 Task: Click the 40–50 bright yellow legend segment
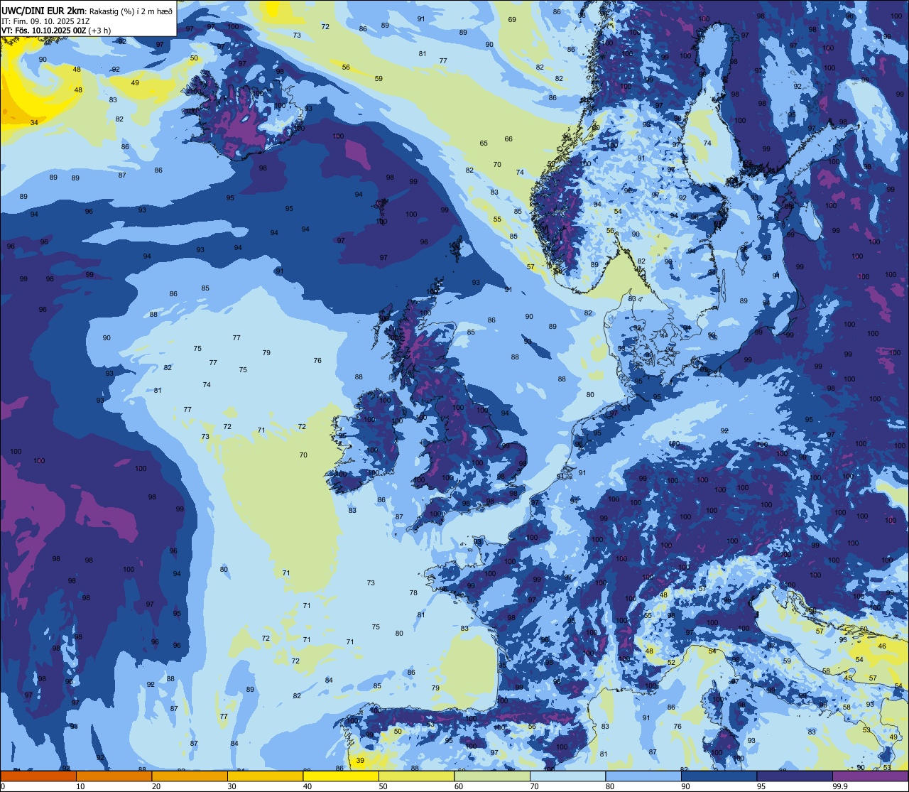[x=341, y=776]
